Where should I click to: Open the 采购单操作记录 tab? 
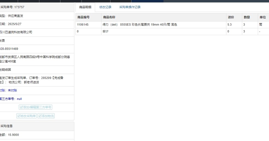(x=130, y=7)
